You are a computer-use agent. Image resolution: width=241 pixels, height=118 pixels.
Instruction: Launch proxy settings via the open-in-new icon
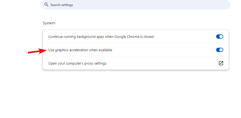click(221, 63)
